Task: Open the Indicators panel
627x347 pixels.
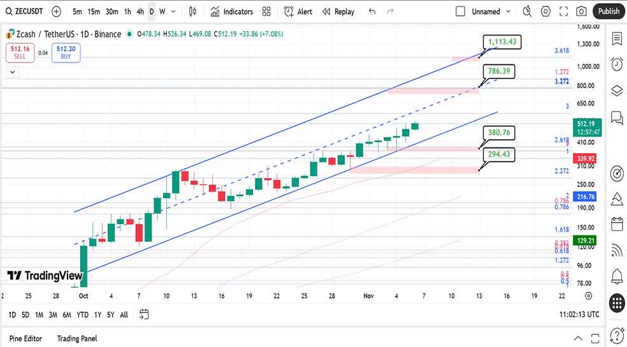Action: [232, 11]
